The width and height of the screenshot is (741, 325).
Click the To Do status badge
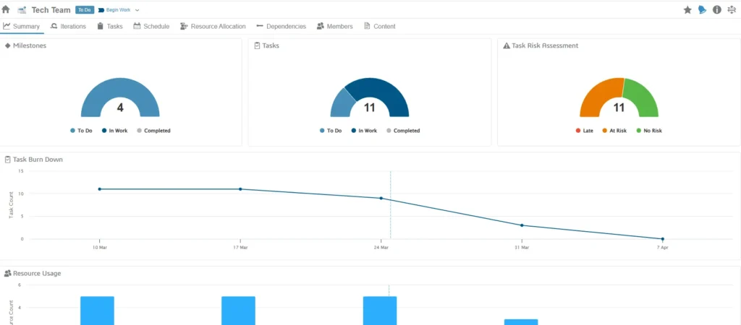point(84,10)
